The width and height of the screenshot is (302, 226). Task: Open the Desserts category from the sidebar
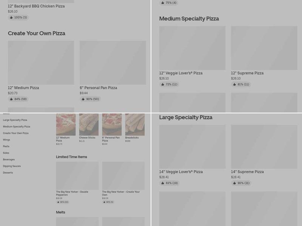8,173
